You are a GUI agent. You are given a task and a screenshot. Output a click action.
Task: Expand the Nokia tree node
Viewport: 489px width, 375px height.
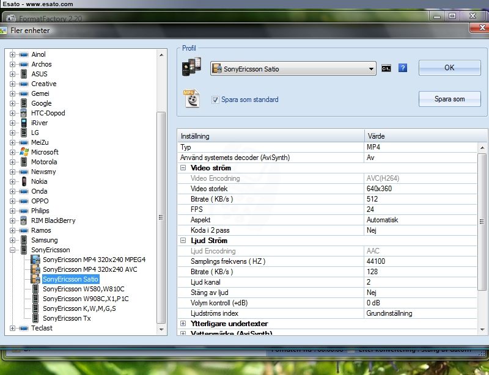[12, 182]
